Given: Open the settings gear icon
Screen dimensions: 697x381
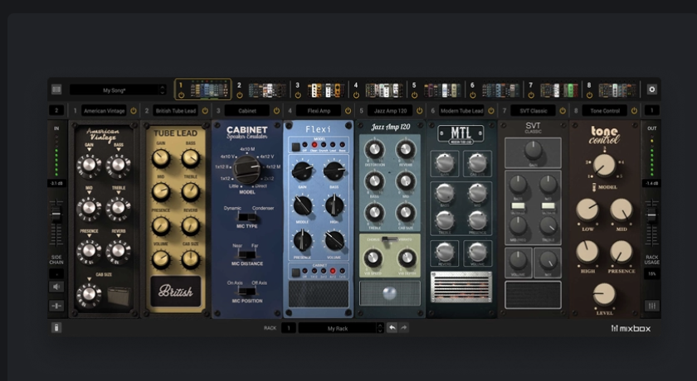Looking at the screenshot, I should [x=651, y=89].
